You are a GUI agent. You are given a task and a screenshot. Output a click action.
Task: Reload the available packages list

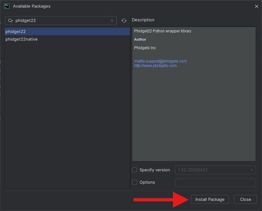(x=124, y=21)
